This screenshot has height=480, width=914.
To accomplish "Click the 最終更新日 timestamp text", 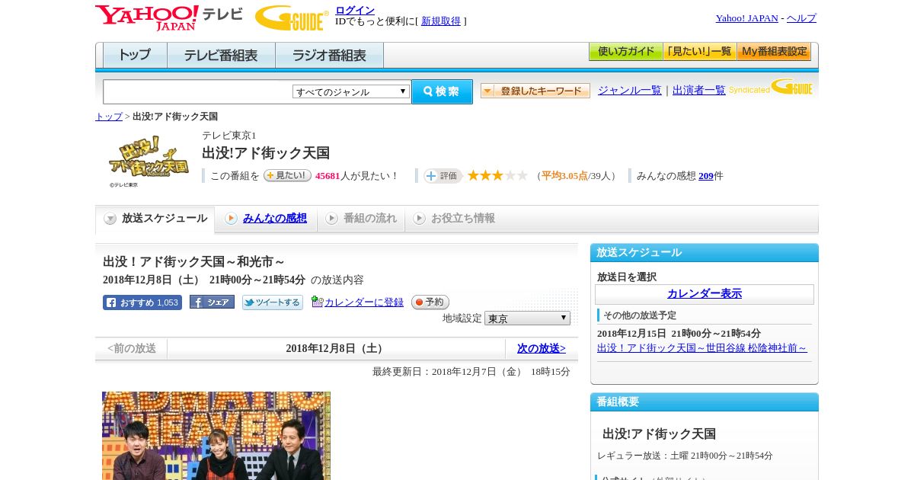I will click(x=471, y=372).
